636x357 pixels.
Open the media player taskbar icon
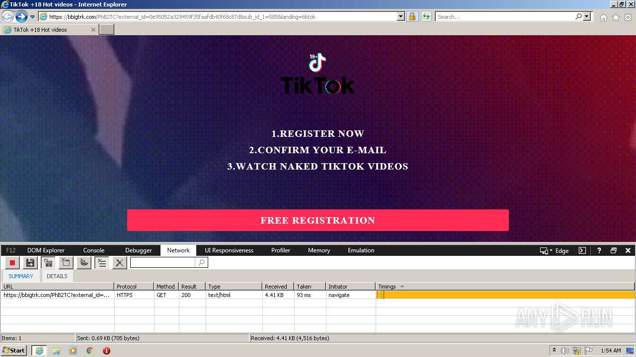(x=73, y=351)
